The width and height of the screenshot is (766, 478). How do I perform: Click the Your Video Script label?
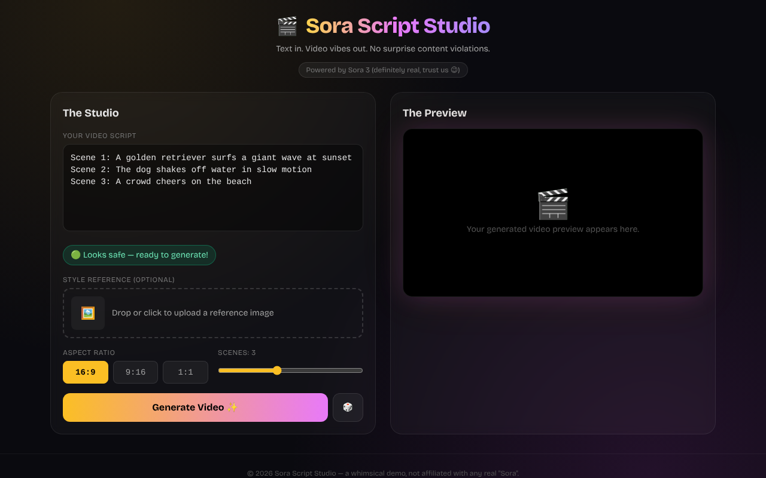[100, 136]
